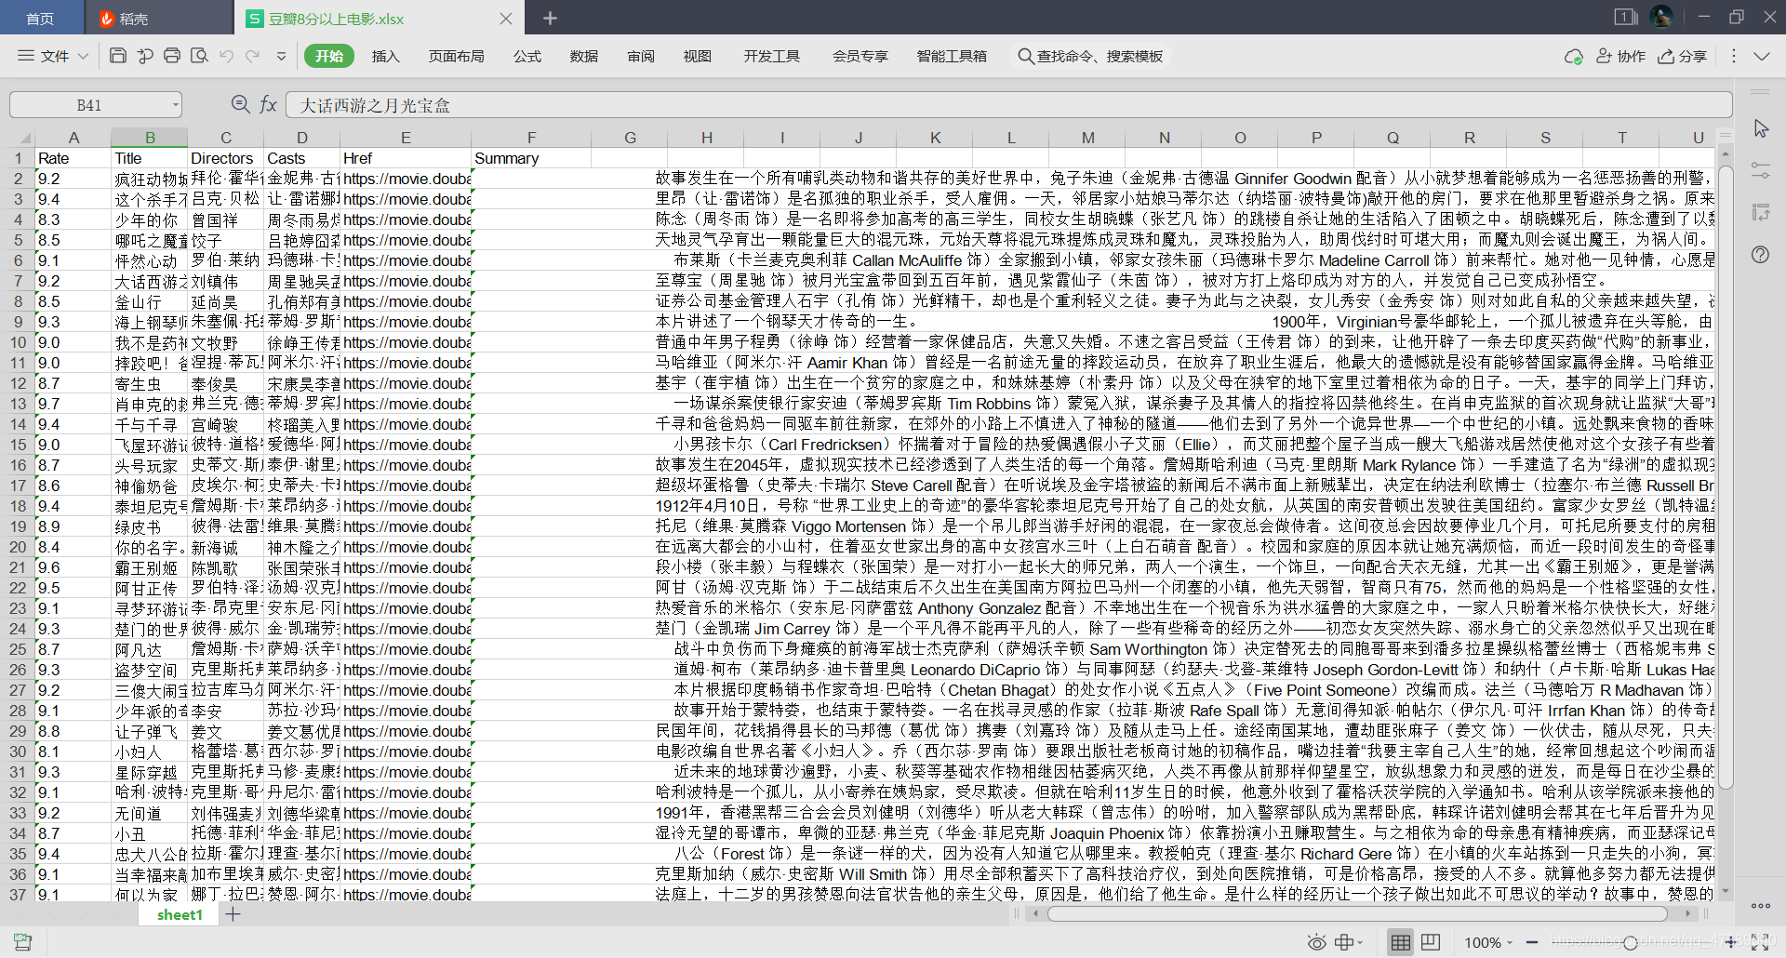Click the horizontal scroll right arrow
Viewport: 1786px width, 958px height.
(1687, 913)
